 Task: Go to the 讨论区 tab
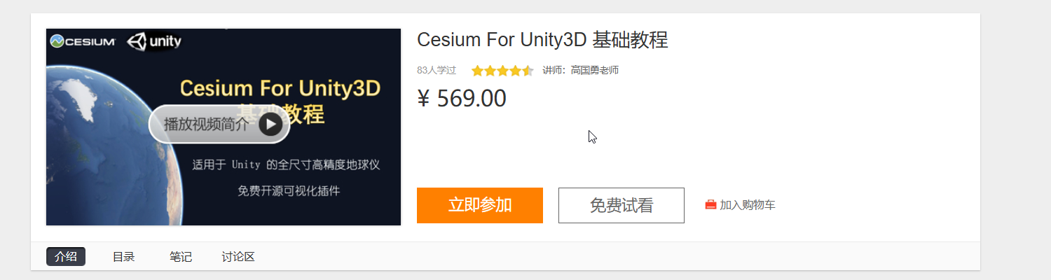pos(238,257)
